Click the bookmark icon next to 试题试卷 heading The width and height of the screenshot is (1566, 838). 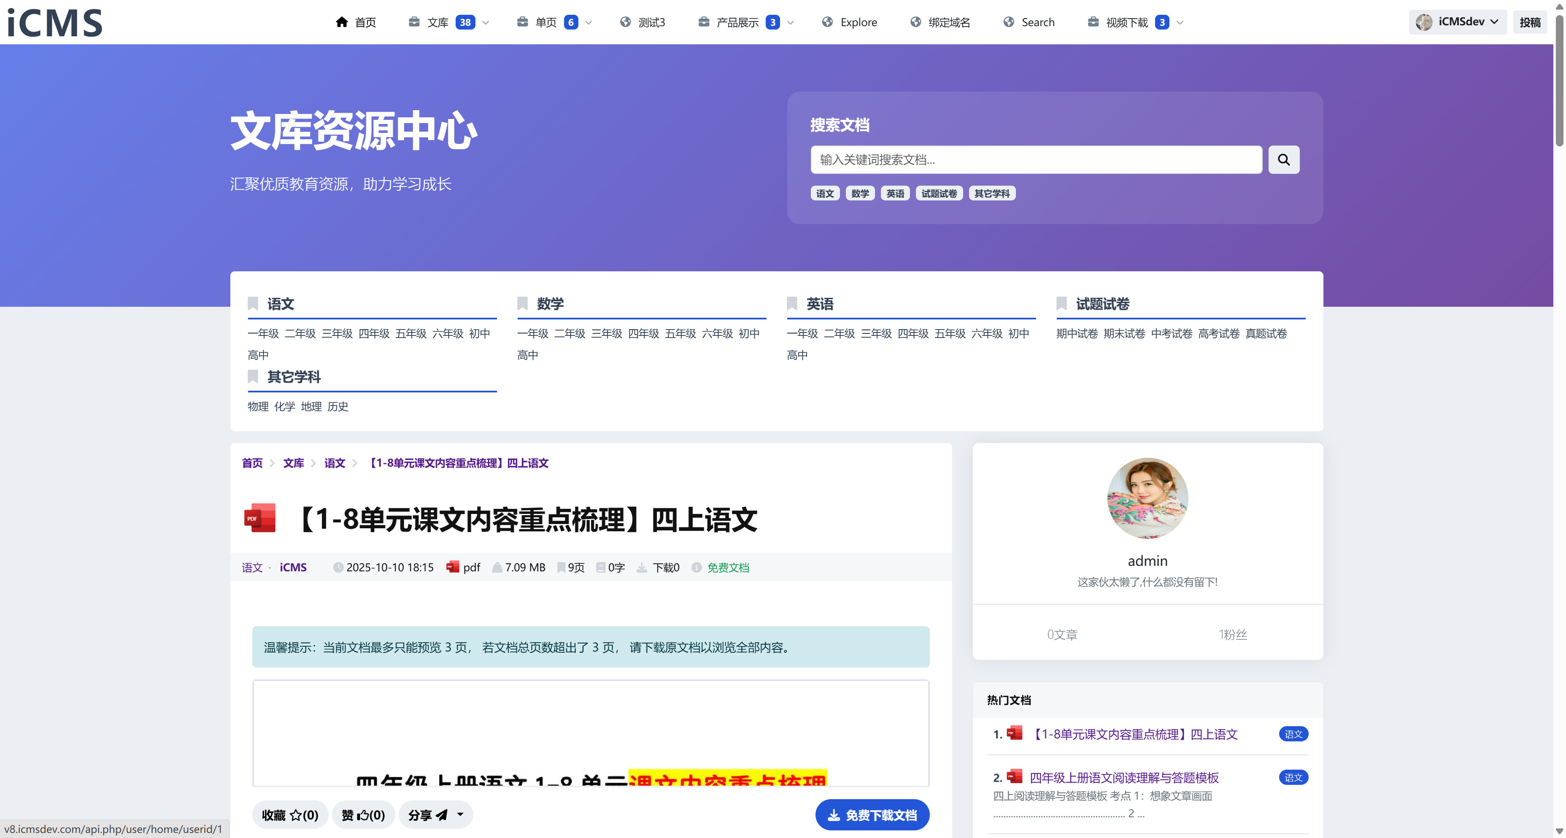point(1061,303)
